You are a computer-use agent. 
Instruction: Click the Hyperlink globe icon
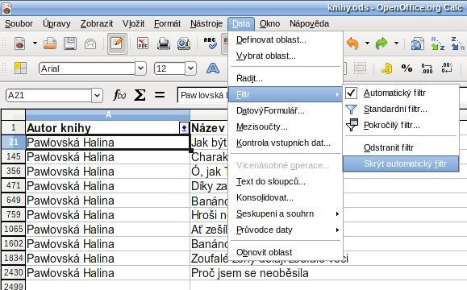click(418, 43)
